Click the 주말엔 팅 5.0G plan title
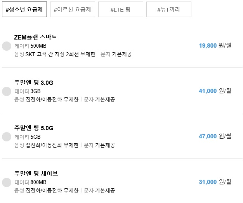 click(34, 128)
